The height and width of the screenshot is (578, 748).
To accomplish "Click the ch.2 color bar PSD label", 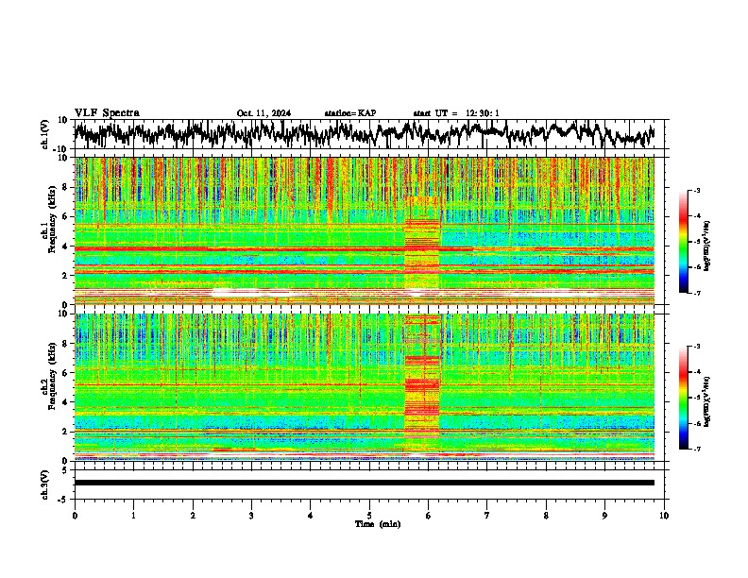I will click(707, 401).
